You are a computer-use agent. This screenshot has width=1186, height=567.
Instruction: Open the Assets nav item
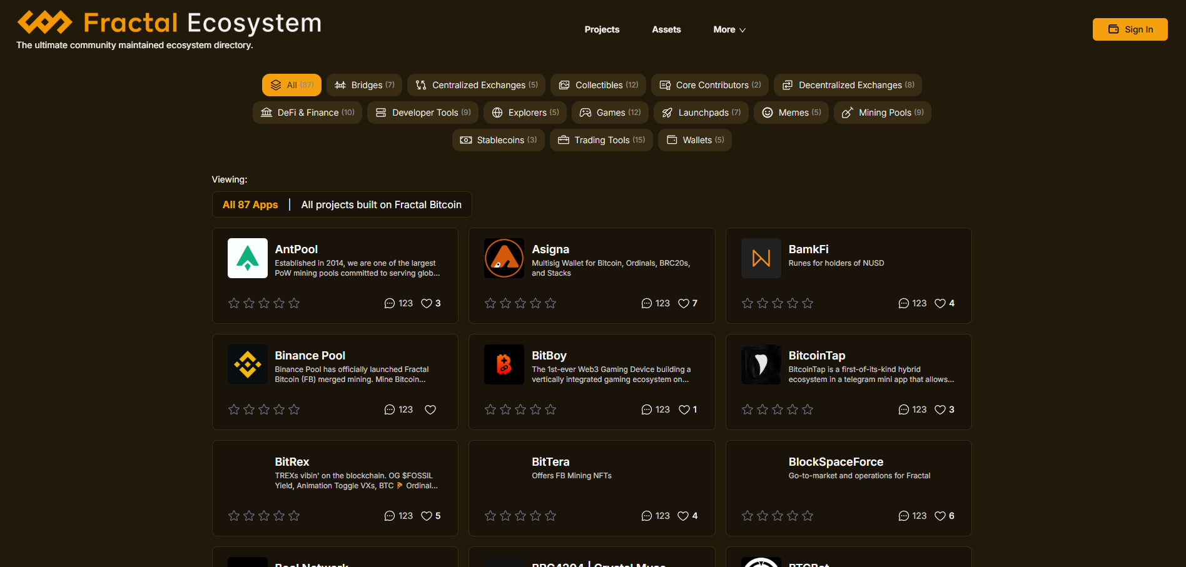click(x=666, y=29)
